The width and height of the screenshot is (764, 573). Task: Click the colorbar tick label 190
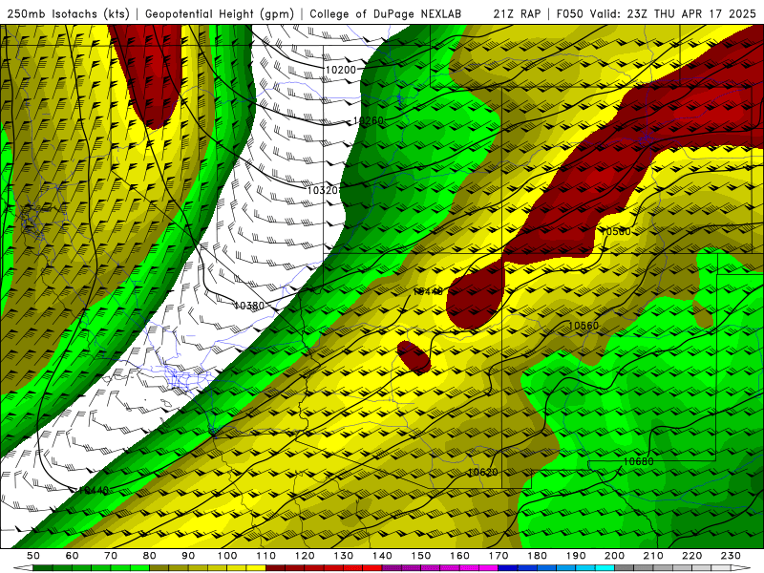[576, 556]
